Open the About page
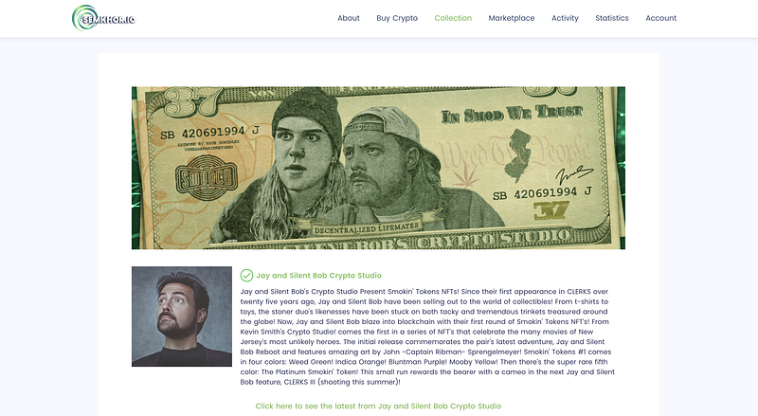 [x=349, y=18]
